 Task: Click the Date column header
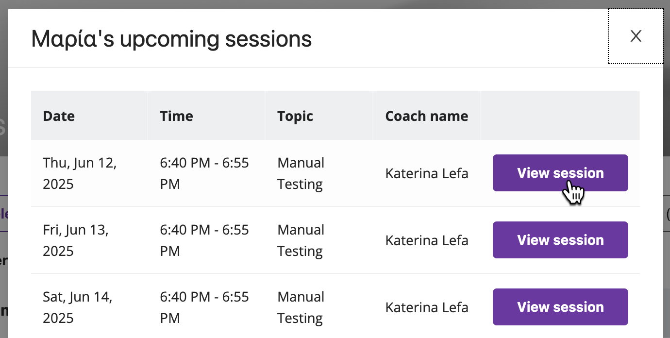[59, 116]
